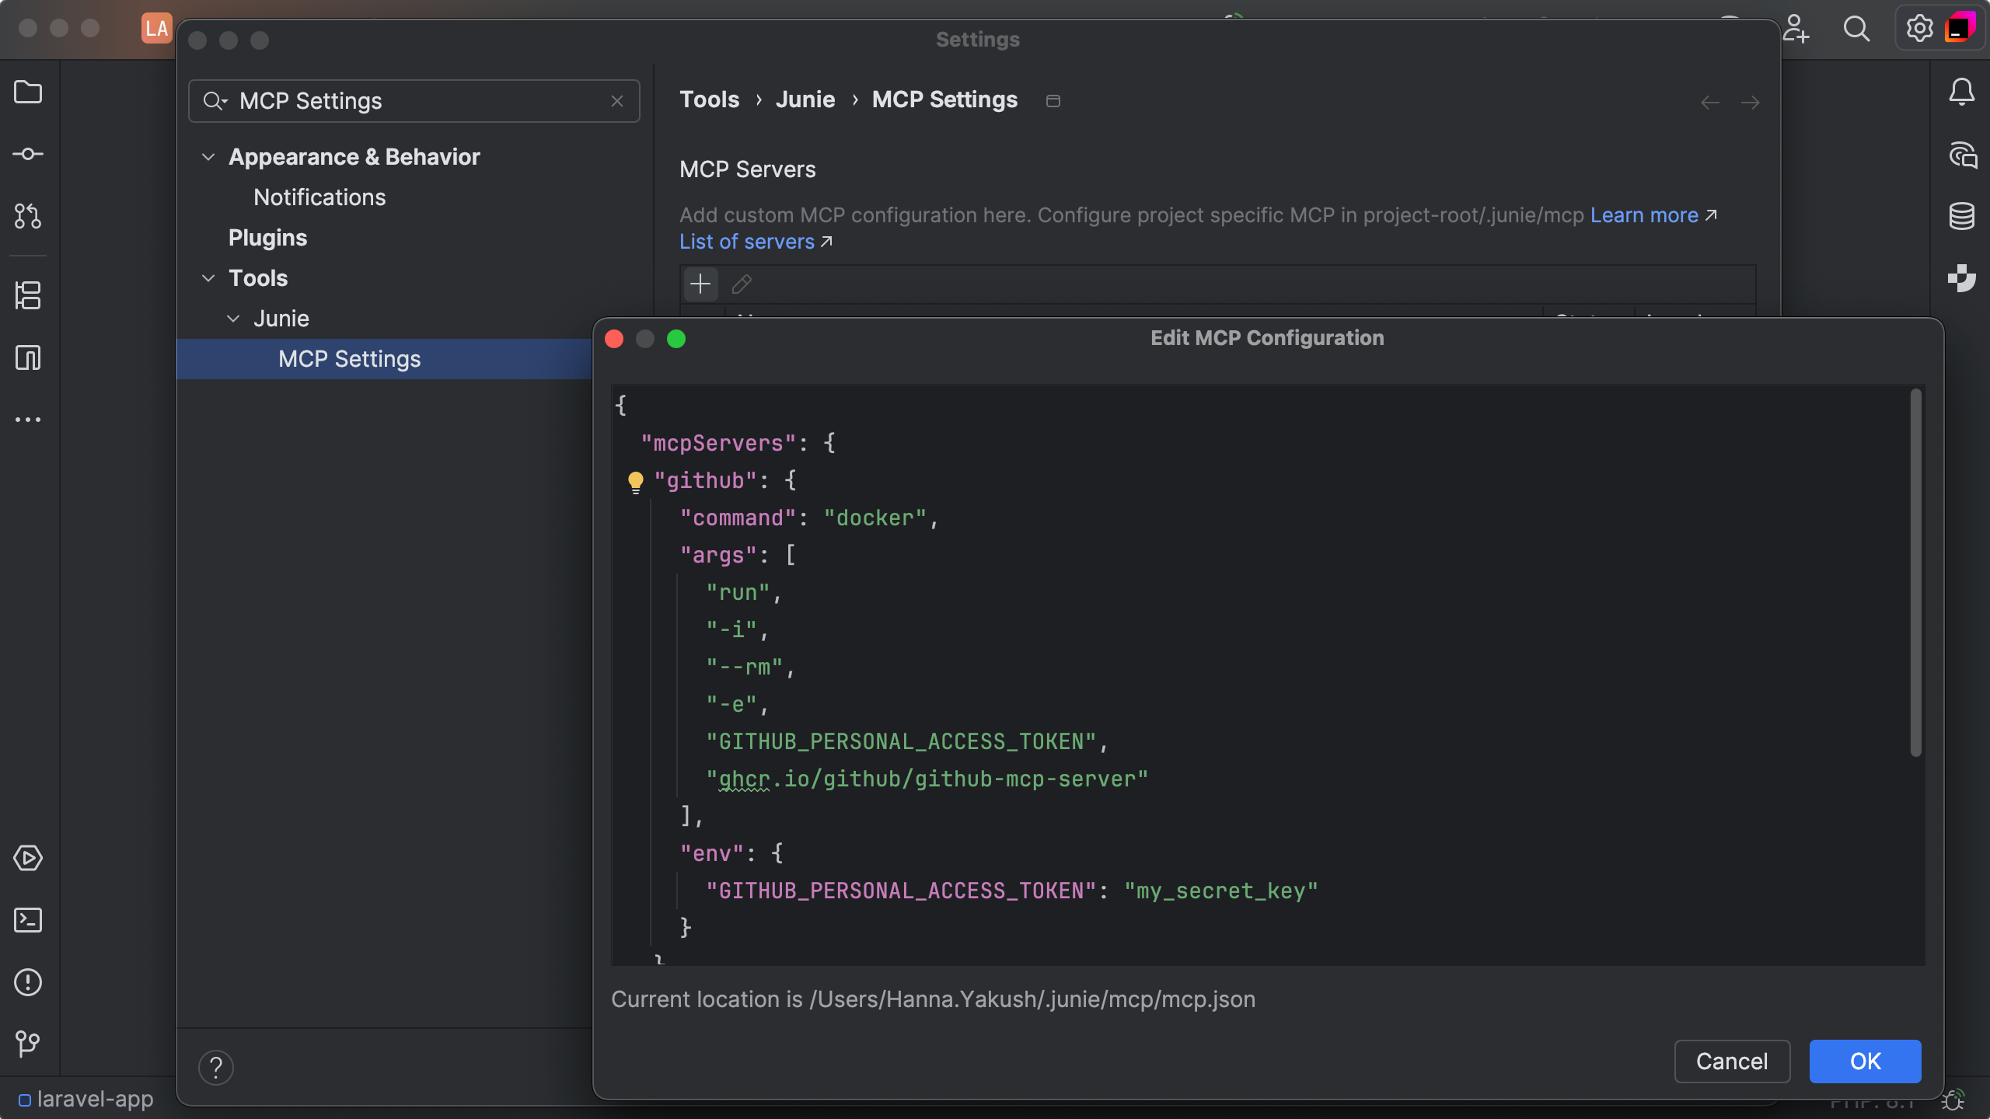Select Notifications in settings tree
Image resolution: width=1990 pixels, height=1119 pixels.
coord(319,197)
